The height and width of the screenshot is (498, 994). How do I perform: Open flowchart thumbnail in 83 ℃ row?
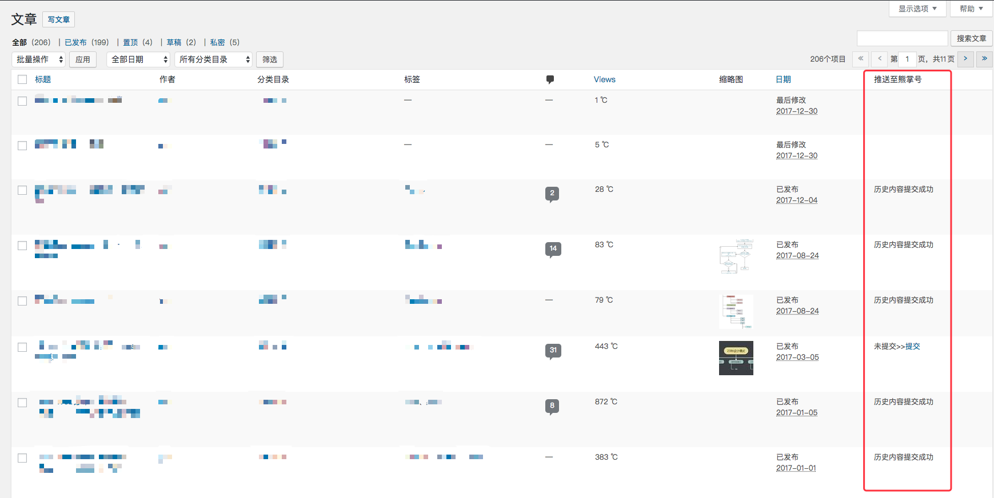tap(736, 256)
